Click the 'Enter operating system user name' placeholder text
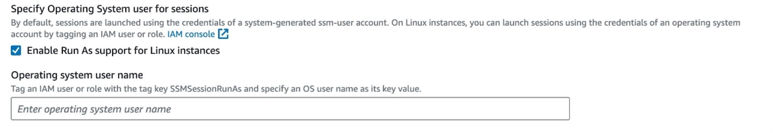Screen dimensions: 773x133 pos(94,109)
